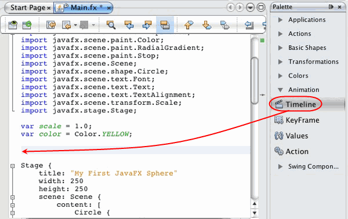Screen dimensions: 348x219
Task: Go to previous bookmark up-arrow icon
Action: click(188, 25)
